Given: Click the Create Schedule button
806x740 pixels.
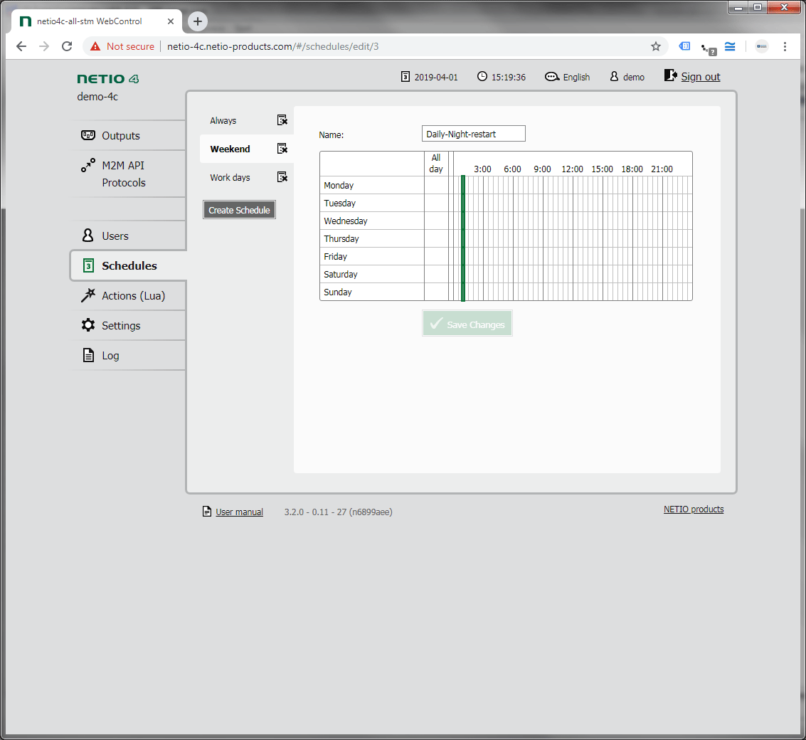Looking at the screenshot, I should coord(239,210).
